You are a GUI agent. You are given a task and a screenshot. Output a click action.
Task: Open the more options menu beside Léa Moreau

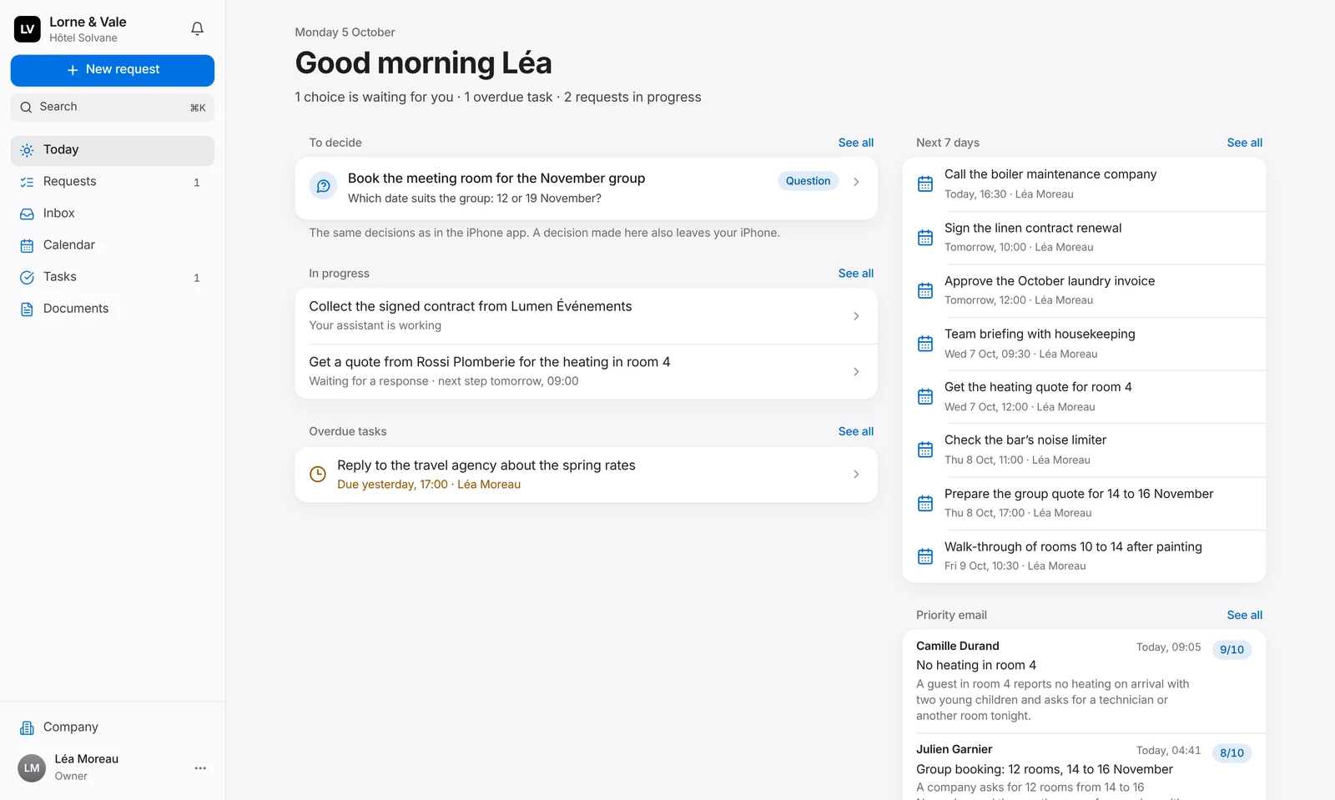click(x=200, y=767)
